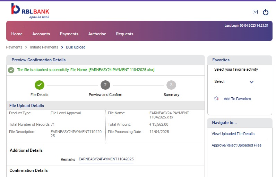This screenshot has height=177, width=276.
Task: Open the Requests menu
Action: pyautogui.click(x=124, y=34)
